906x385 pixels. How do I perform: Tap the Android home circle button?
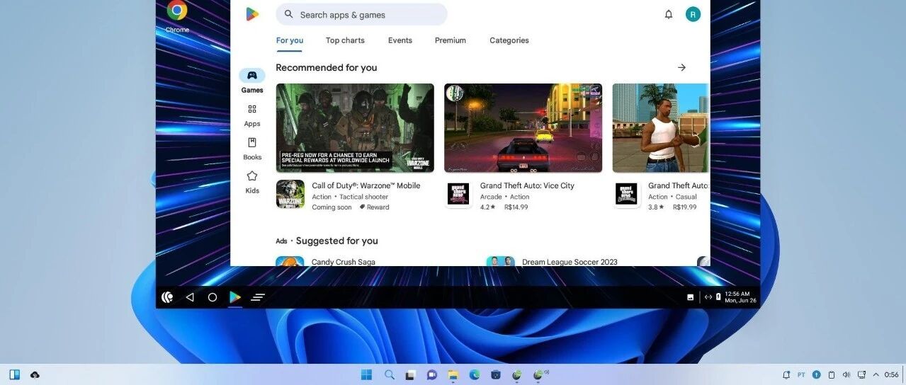click(x=212, y=297)
